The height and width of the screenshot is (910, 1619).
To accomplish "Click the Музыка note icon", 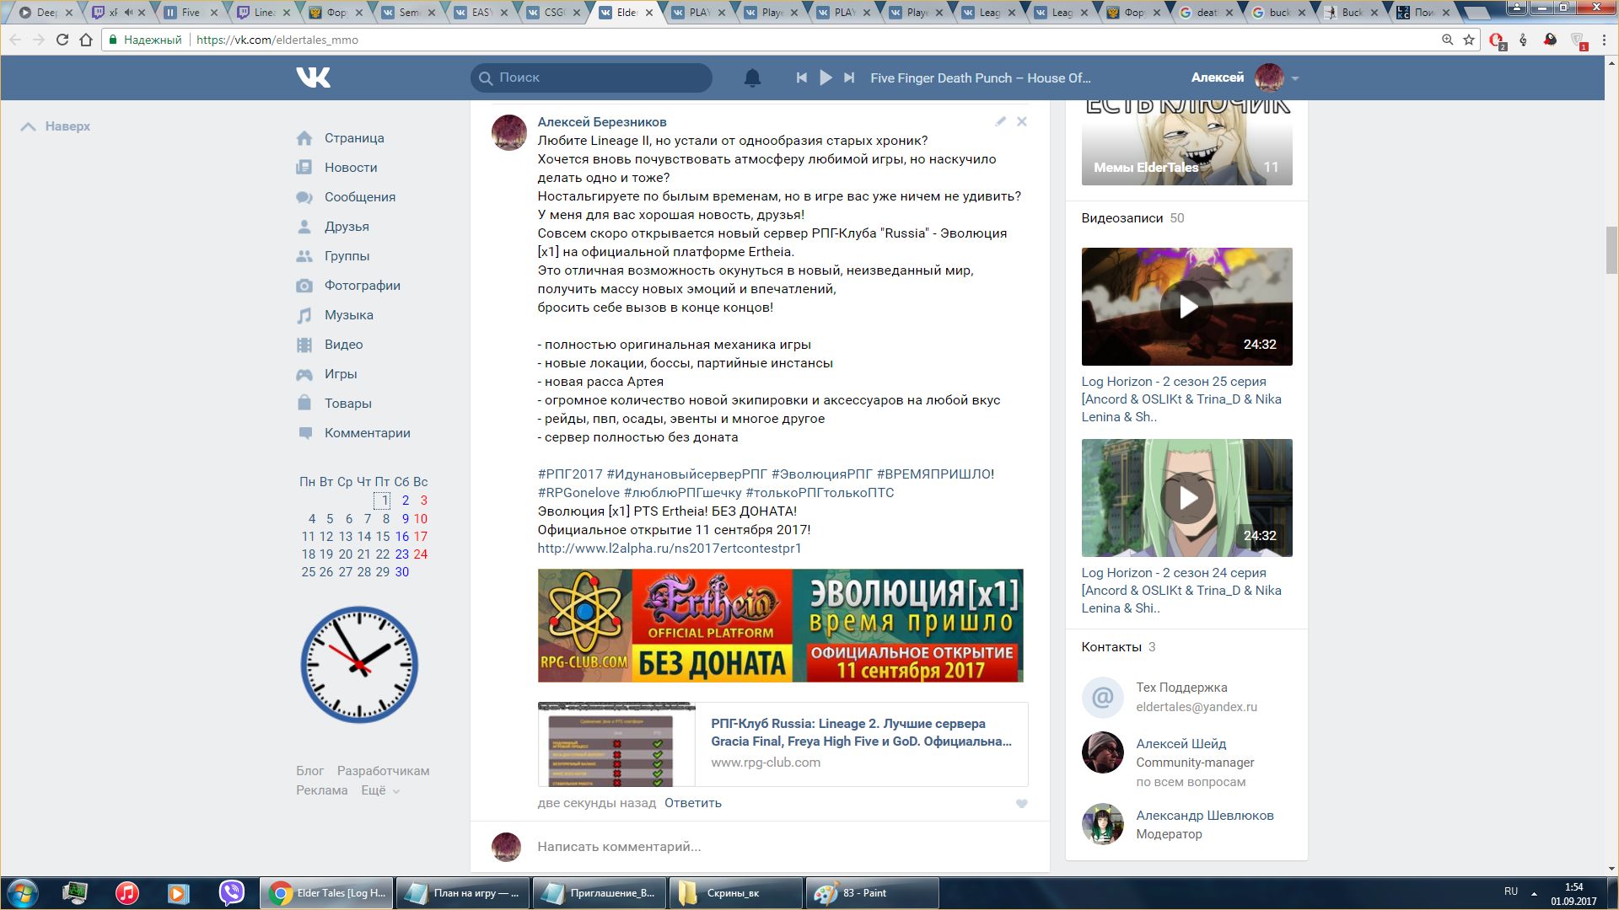I will pos(304,315).
